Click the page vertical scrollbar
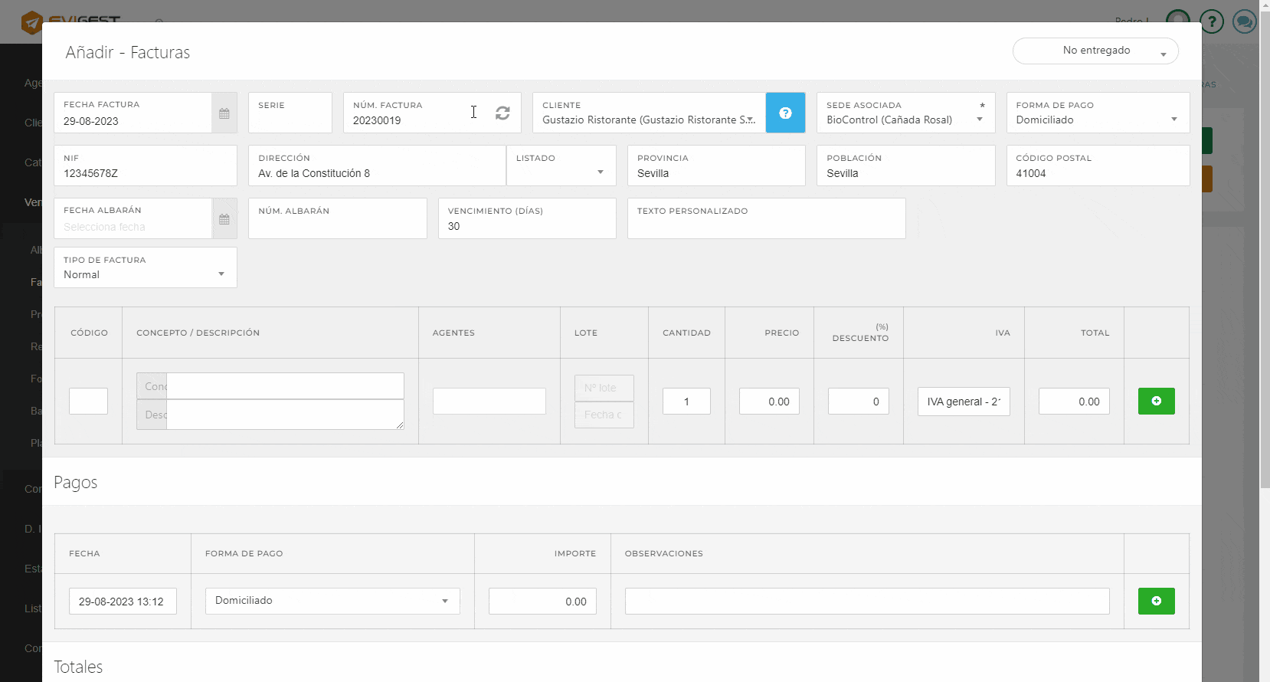1270x682 pixels. point(1265,253)
